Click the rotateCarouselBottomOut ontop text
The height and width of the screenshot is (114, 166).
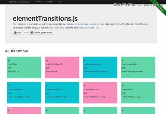pyautogui.click(x=96, y=72)
